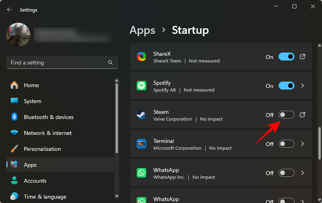Open ShareX external link icon
The image size is (322, 203).
(x=302, y=57)
